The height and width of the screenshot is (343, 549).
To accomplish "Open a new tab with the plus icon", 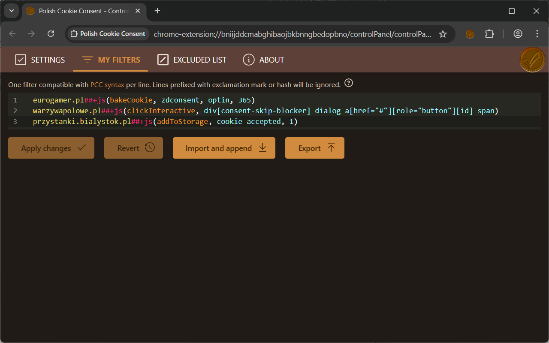I will click(x=157, y=11).
